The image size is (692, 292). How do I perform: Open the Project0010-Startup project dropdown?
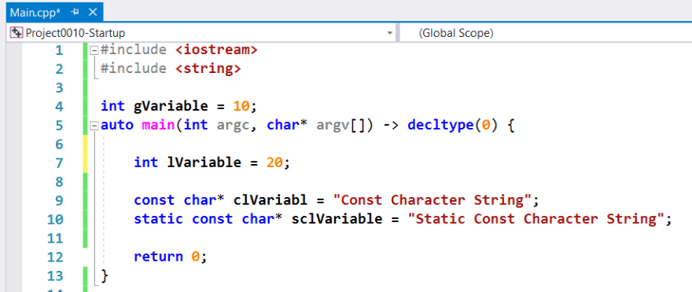pos(390,33)
